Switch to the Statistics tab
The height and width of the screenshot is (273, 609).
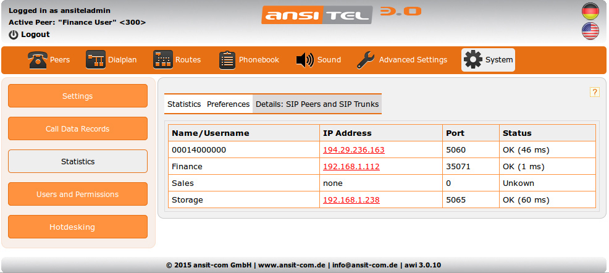coord(184,104)
